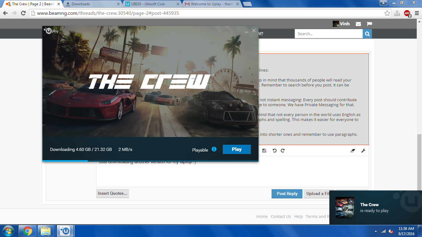
Task: Switch to the Downloads tab
Action: [x=93, y=4]
